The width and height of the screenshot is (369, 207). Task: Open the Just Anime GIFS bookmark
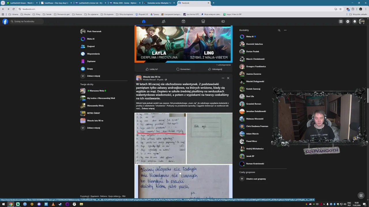[x=191, y=14]
